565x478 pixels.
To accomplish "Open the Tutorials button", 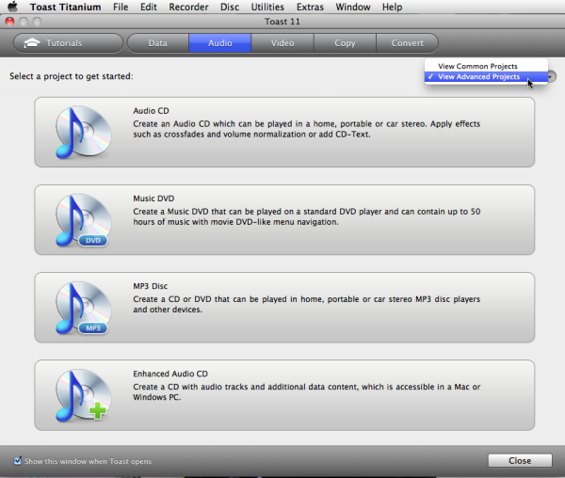I will click(x=68, y=43).
